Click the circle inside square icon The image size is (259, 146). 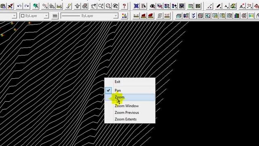208,16
